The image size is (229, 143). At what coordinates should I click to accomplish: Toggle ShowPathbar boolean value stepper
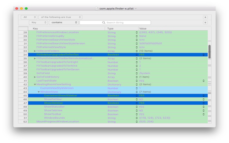(204, 99)
